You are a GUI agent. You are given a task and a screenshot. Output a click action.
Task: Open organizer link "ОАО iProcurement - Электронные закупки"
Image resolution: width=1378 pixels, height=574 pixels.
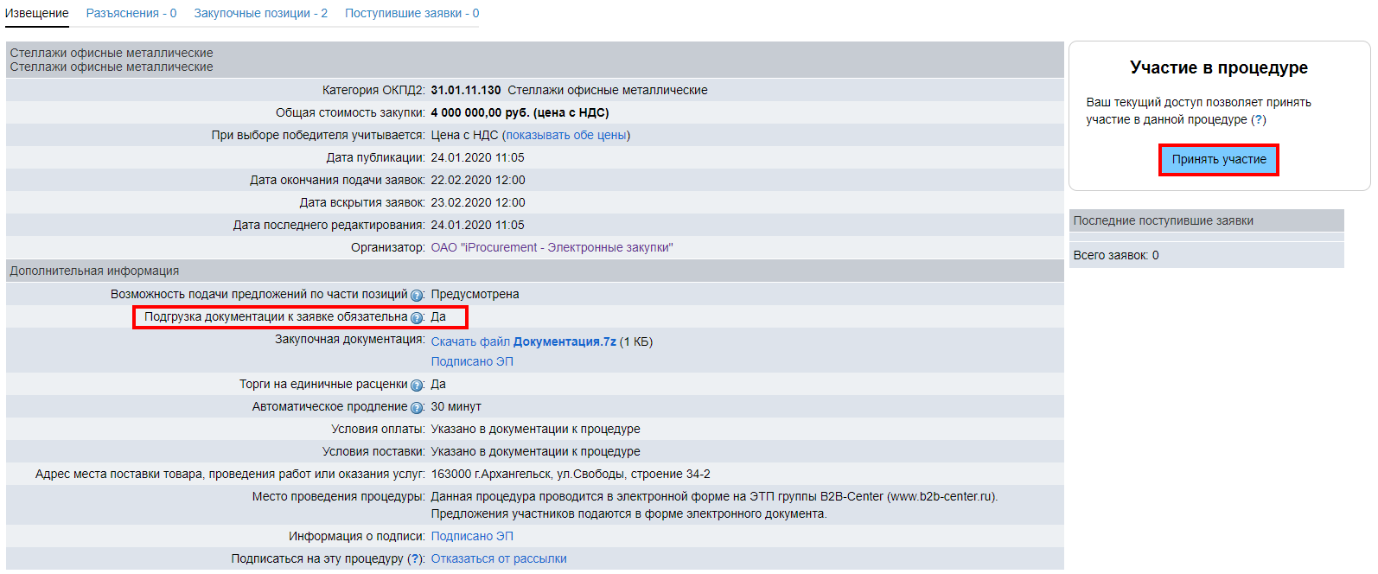coord(552,248)
